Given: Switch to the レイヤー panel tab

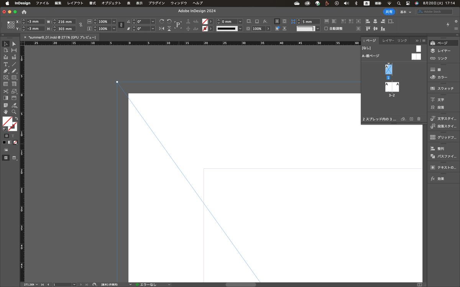Looking at the screenshot, I should pyautogui.click(x=388, y=41).
